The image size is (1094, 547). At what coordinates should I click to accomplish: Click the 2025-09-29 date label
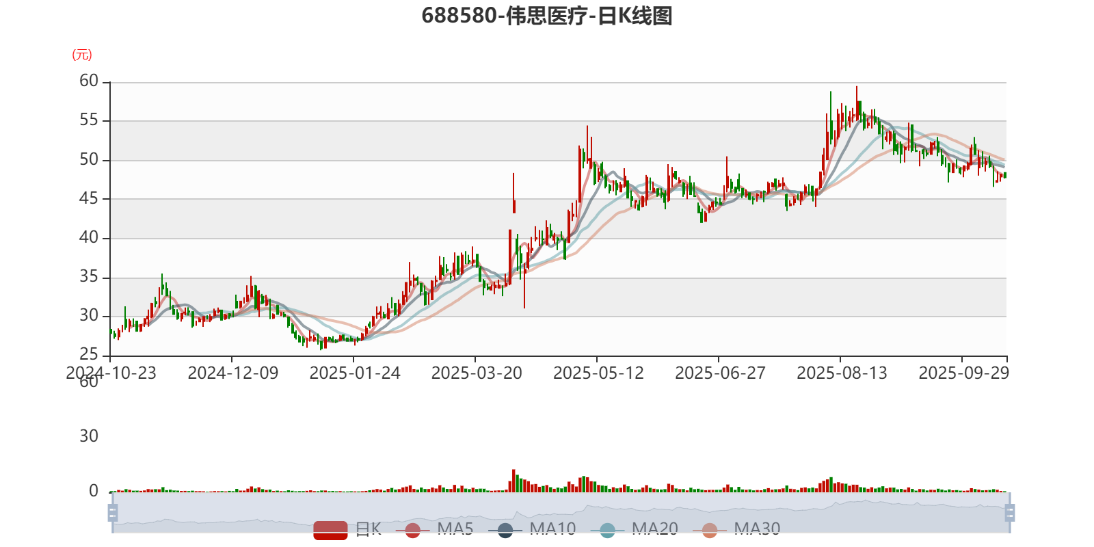(x=963, y=373)
